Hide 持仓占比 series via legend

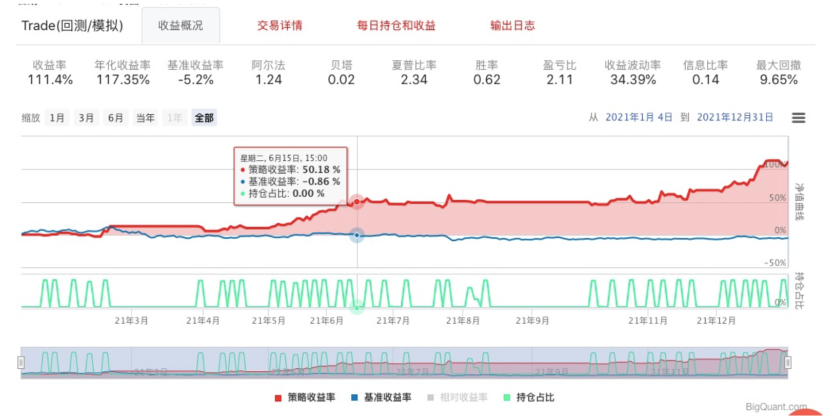(x=529, y=397)
